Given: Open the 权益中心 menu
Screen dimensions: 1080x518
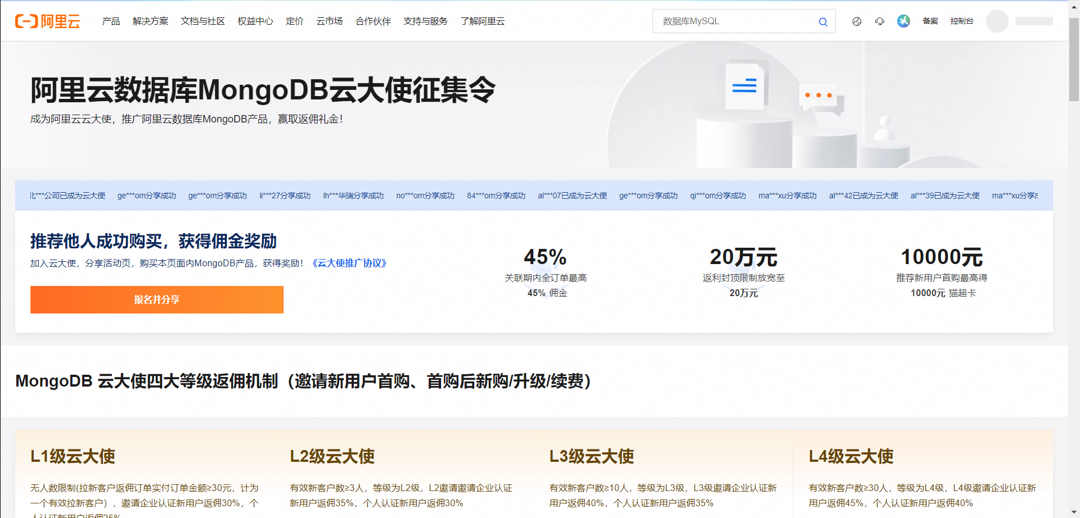Looking at the screenshot, I should (255, 21).
